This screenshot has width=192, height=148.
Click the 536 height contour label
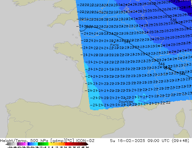click(173, 20)
